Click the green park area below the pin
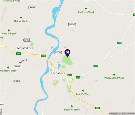135x115 pixels. (67, 61)
